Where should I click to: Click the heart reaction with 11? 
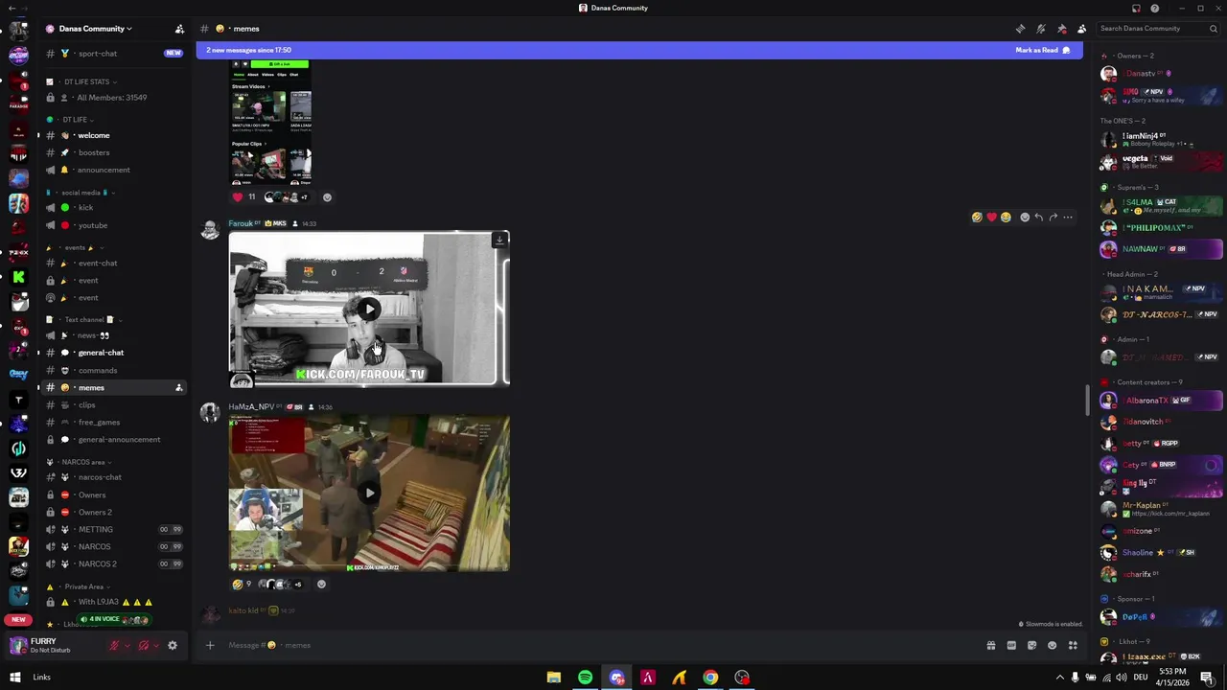coord(243,197)
